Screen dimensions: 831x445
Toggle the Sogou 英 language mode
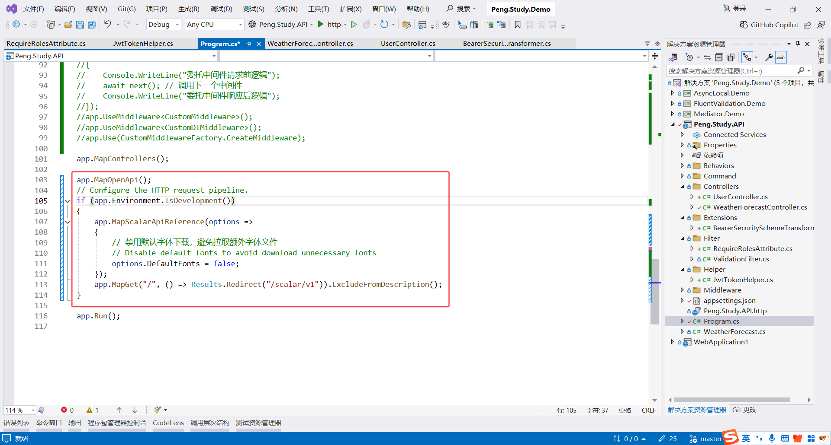click(746, 439)
